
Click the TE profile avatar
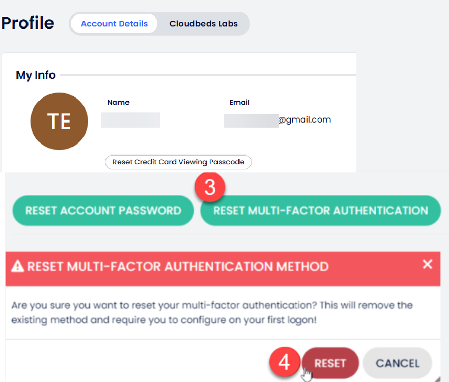point(59,121)
